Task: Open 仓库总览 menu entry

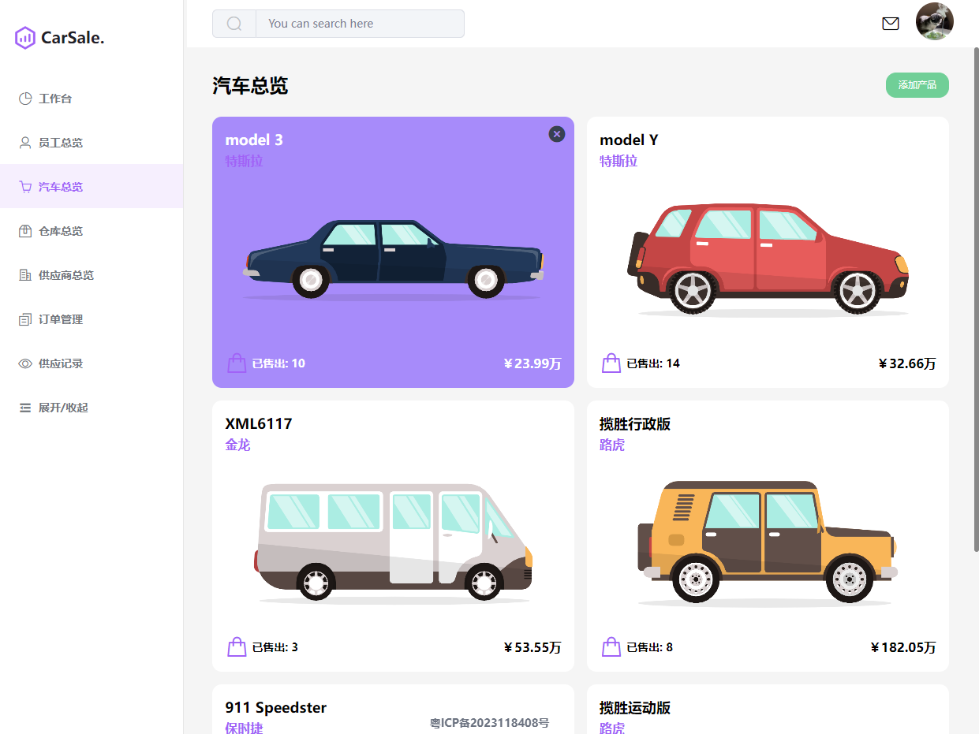Action: (x=92, y=231)
